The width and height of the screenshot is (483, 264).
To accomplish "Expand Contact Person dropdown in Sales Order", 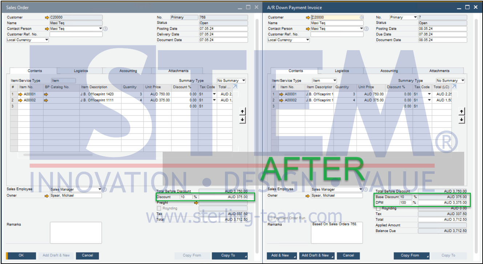I will [100, 29].
